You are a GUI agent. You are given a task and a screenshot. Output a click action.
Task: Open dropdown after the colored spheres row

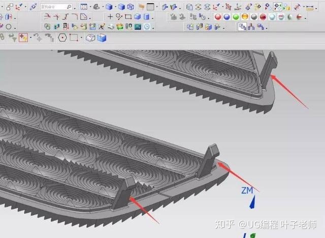(x=305, y=18)
